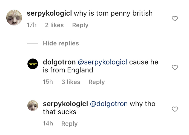
Task: Click the 17h timestamp on top comment
Action: (x=31, y=25)
